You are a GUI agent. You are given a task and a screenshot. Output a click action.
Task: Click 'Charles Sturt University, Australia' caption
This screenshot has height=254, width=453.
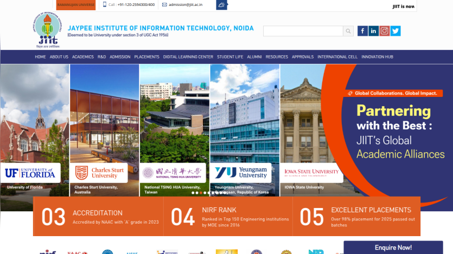tap(96, 190)
